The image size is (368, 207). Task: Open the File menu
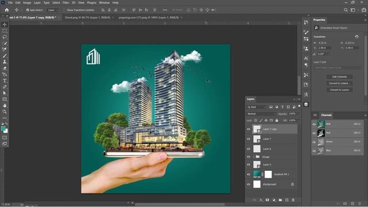10,2
